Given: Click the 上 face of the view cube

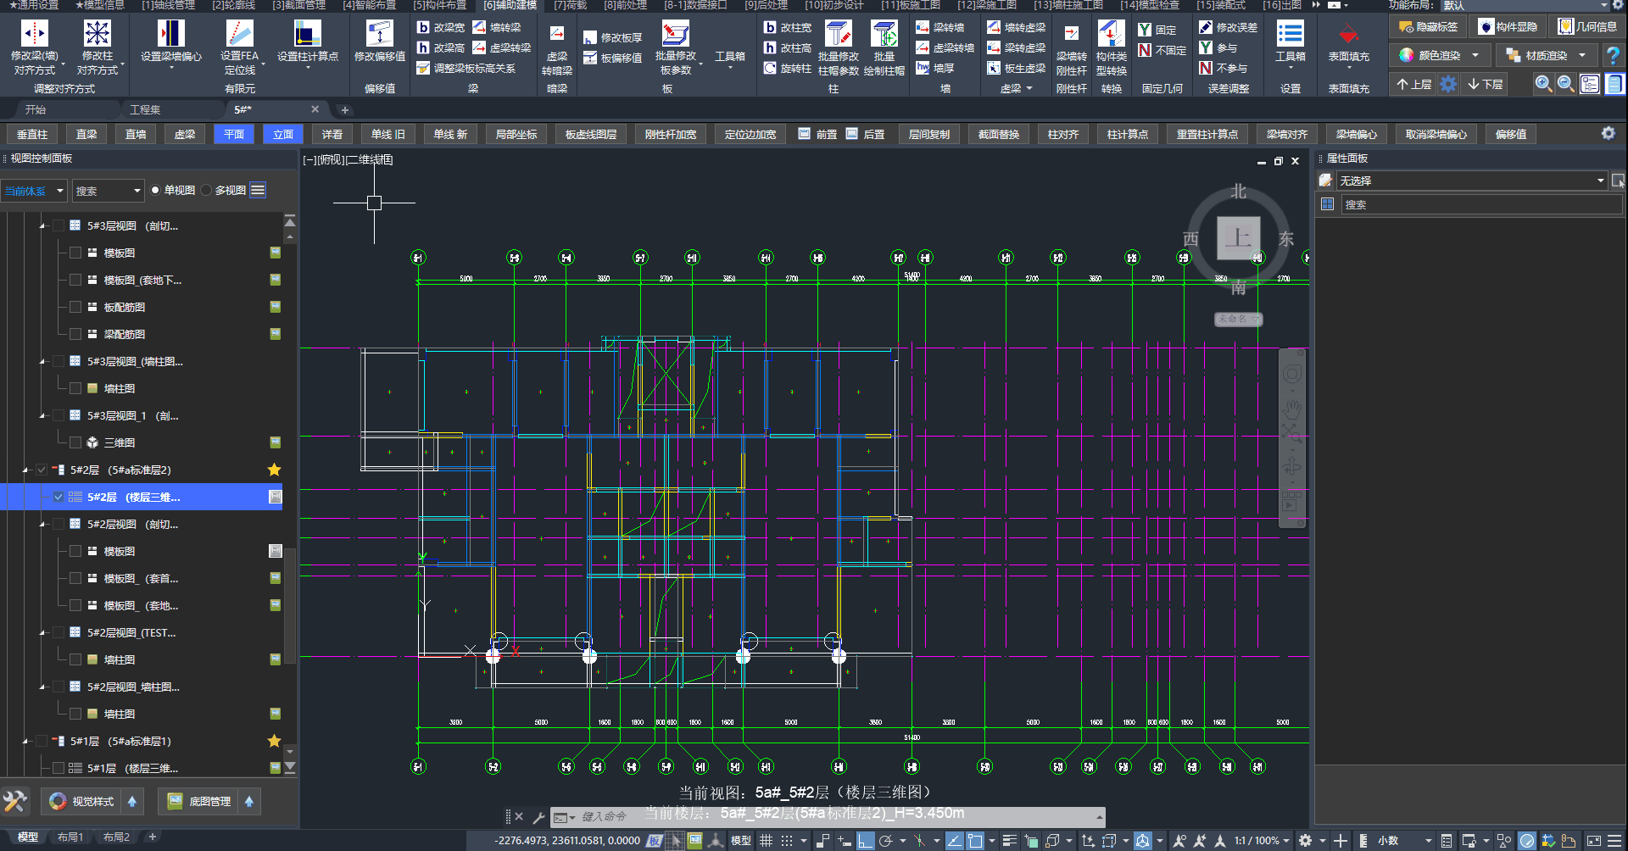Looking at the screenshot, I should point(1238,238).
